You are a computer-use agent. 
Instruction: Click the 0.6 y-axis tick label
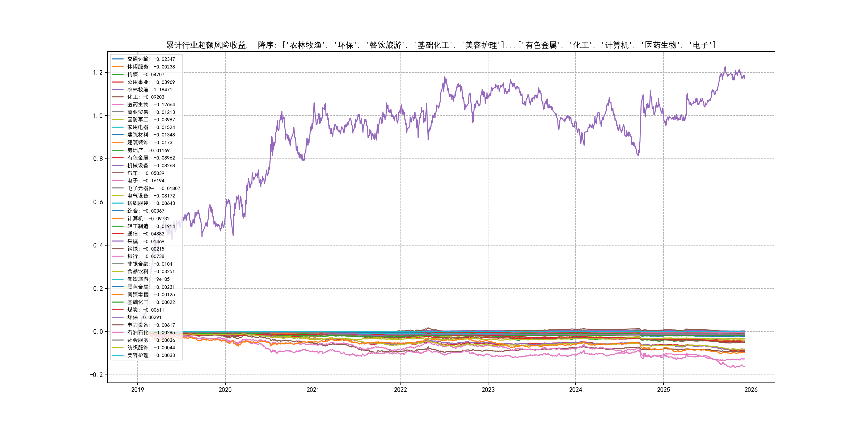click(98, 202)
